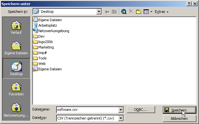
Task: Select the Marketing folder
Action: pyautogui.click(x=44, y=47)
